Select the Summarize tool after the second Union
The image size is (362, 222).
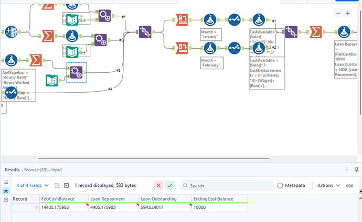pos(316,32)
